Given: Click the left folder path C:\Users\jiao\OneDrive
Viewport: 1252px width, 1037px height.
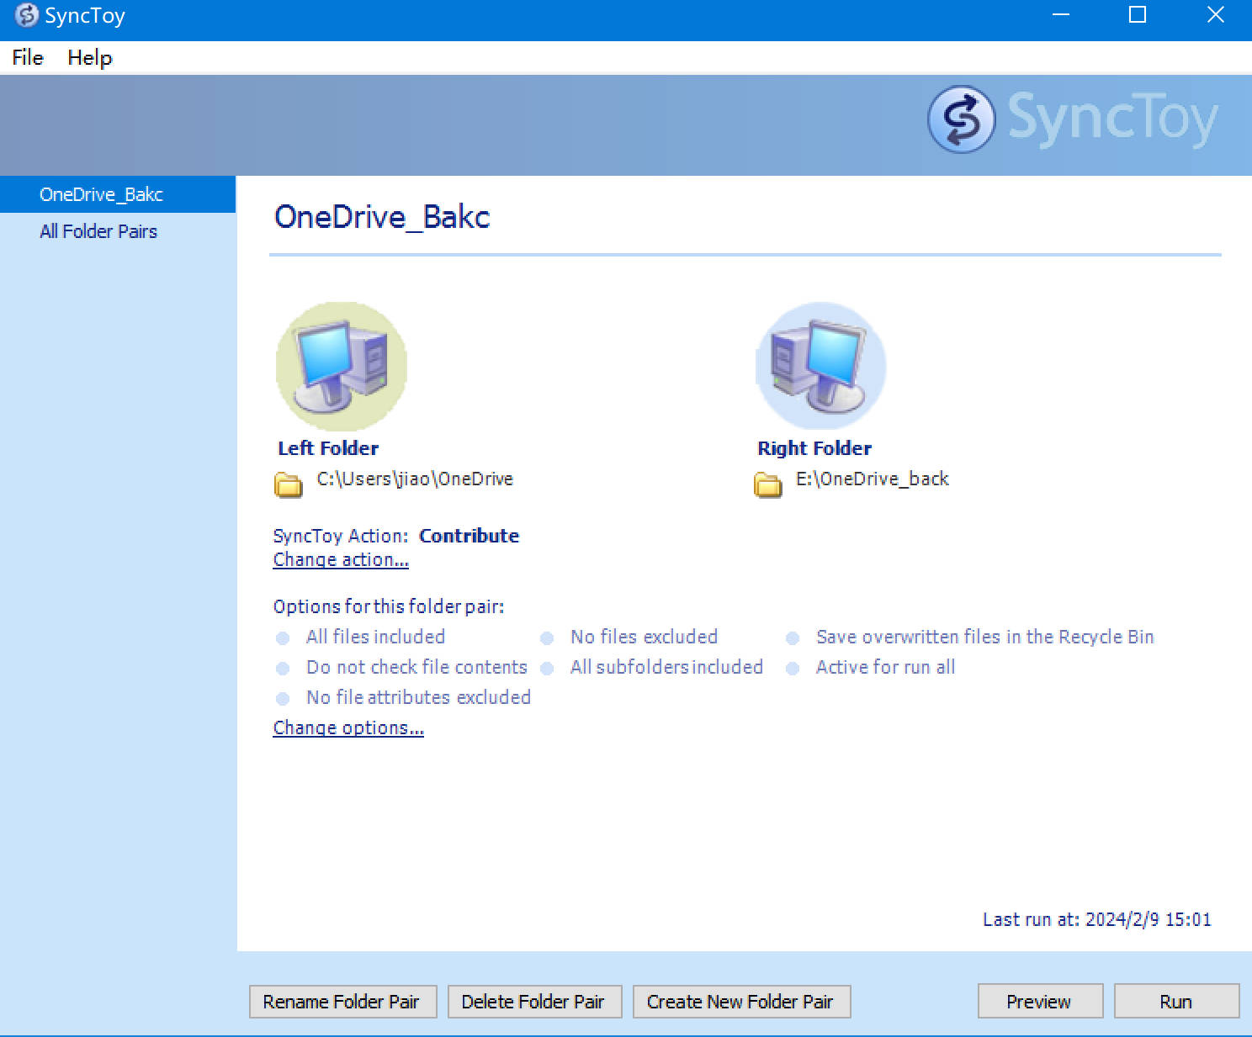Looking at the screenshot, I should [x=415, y=479].
